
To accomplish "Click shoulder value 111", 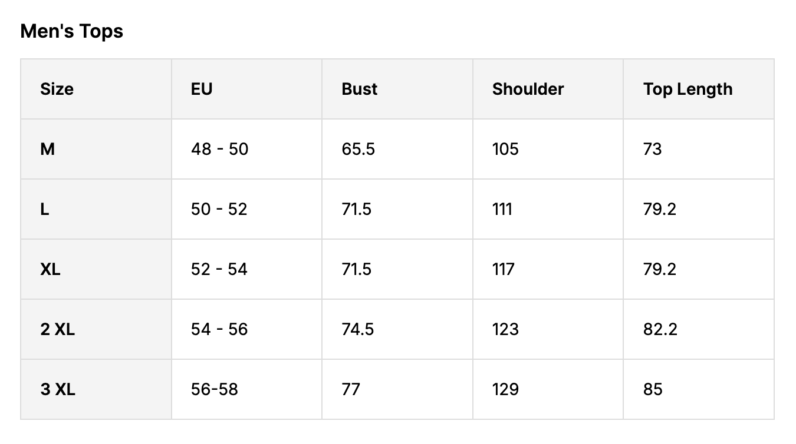I will pyautogui.click(x=502, y=210).
